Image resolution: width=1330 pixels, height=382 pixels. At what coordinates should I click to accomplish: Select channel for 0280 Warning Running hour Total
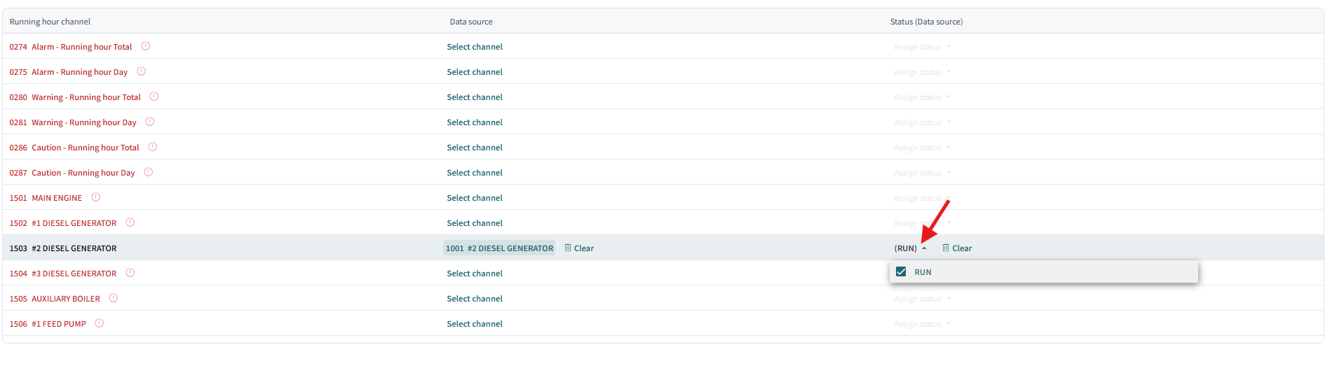click(x=475, y=97)
